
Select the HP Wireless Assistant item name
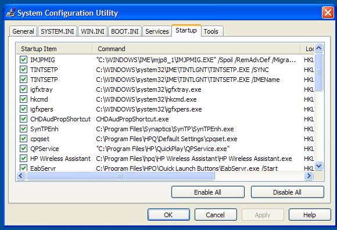pyautogui.click(x=60, y=159)
